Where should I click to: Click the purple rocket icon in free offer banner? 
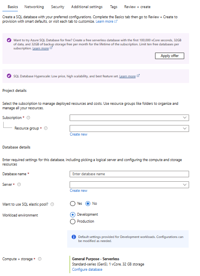point(9,40)
